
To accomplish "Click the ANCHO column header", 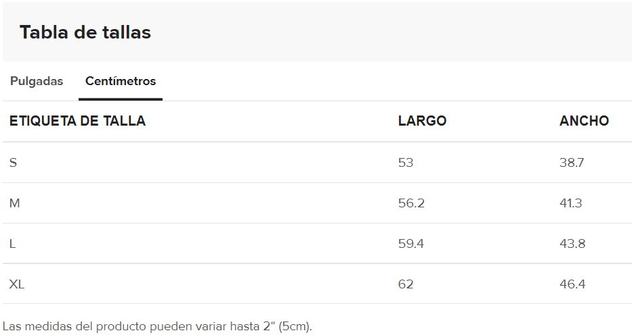I will pyautogui.click(x=584, y=121).
